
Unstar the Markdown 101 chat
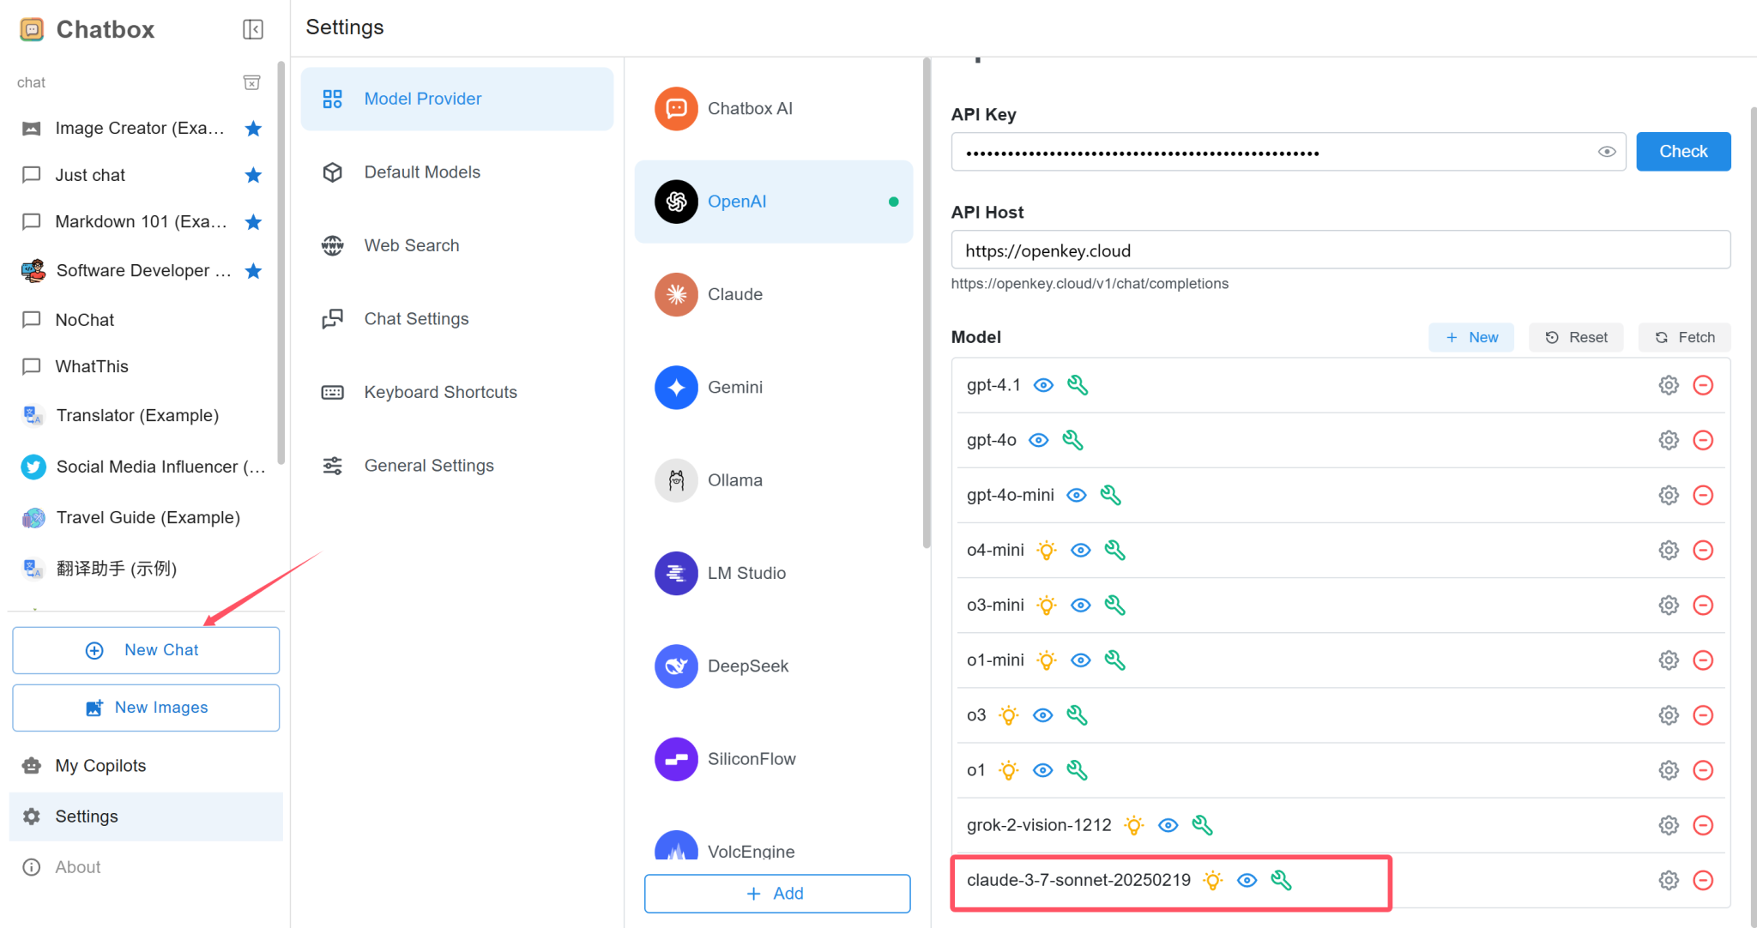pyautogui.click(x=253, y=222)
